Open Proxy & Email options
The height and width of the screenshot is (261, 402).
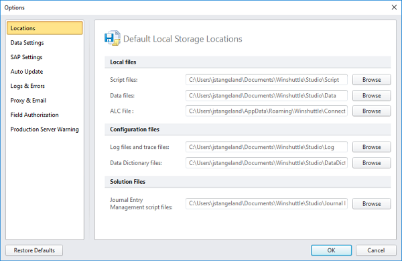coord(28,100)
